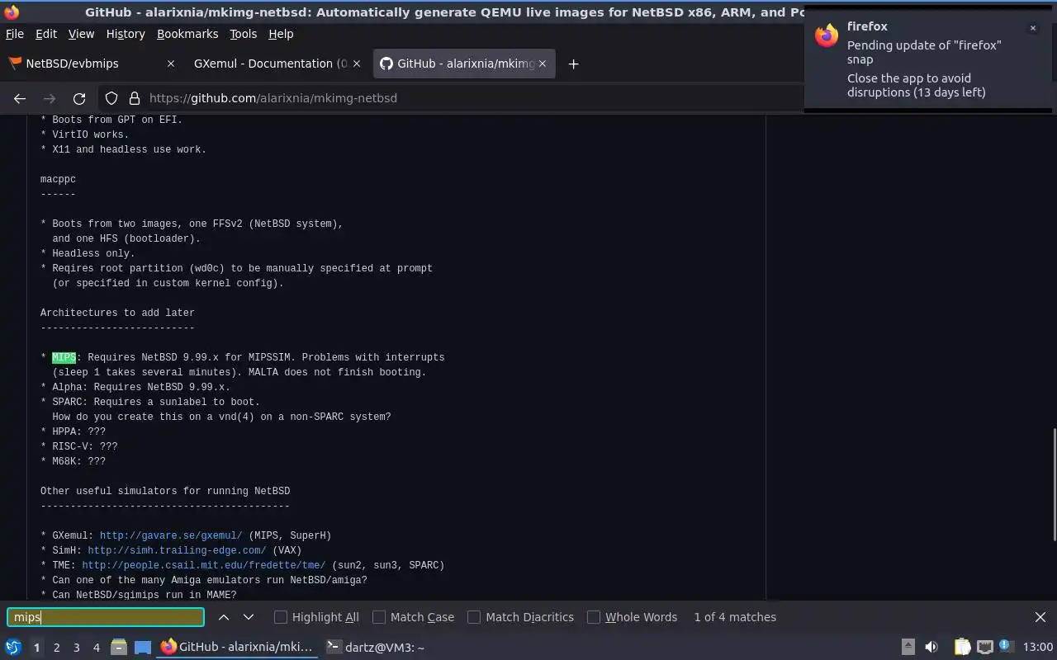The height and width of the screenshot is (660, 1057).
Task: Switch to workspace 4
Action: click(96, 648)
